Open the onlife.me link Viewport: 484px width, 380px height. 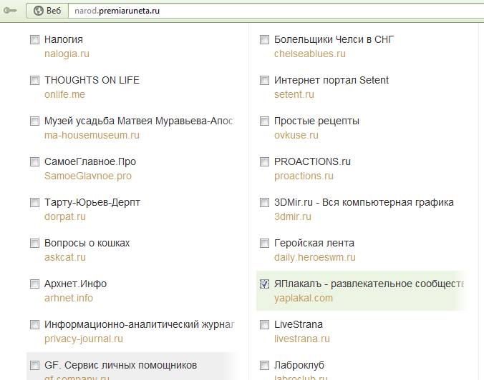64,94
